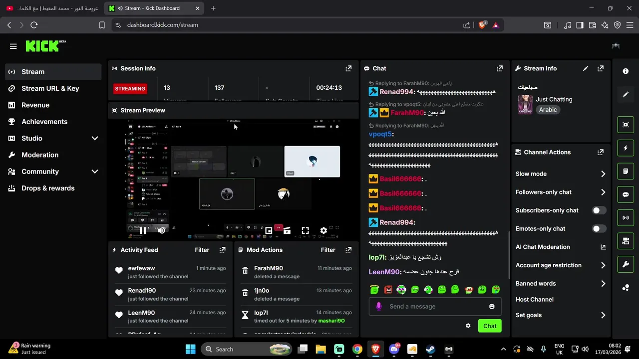Open the hamburger menu beside Kick logo
639x359 pixels.
point(13,46)
